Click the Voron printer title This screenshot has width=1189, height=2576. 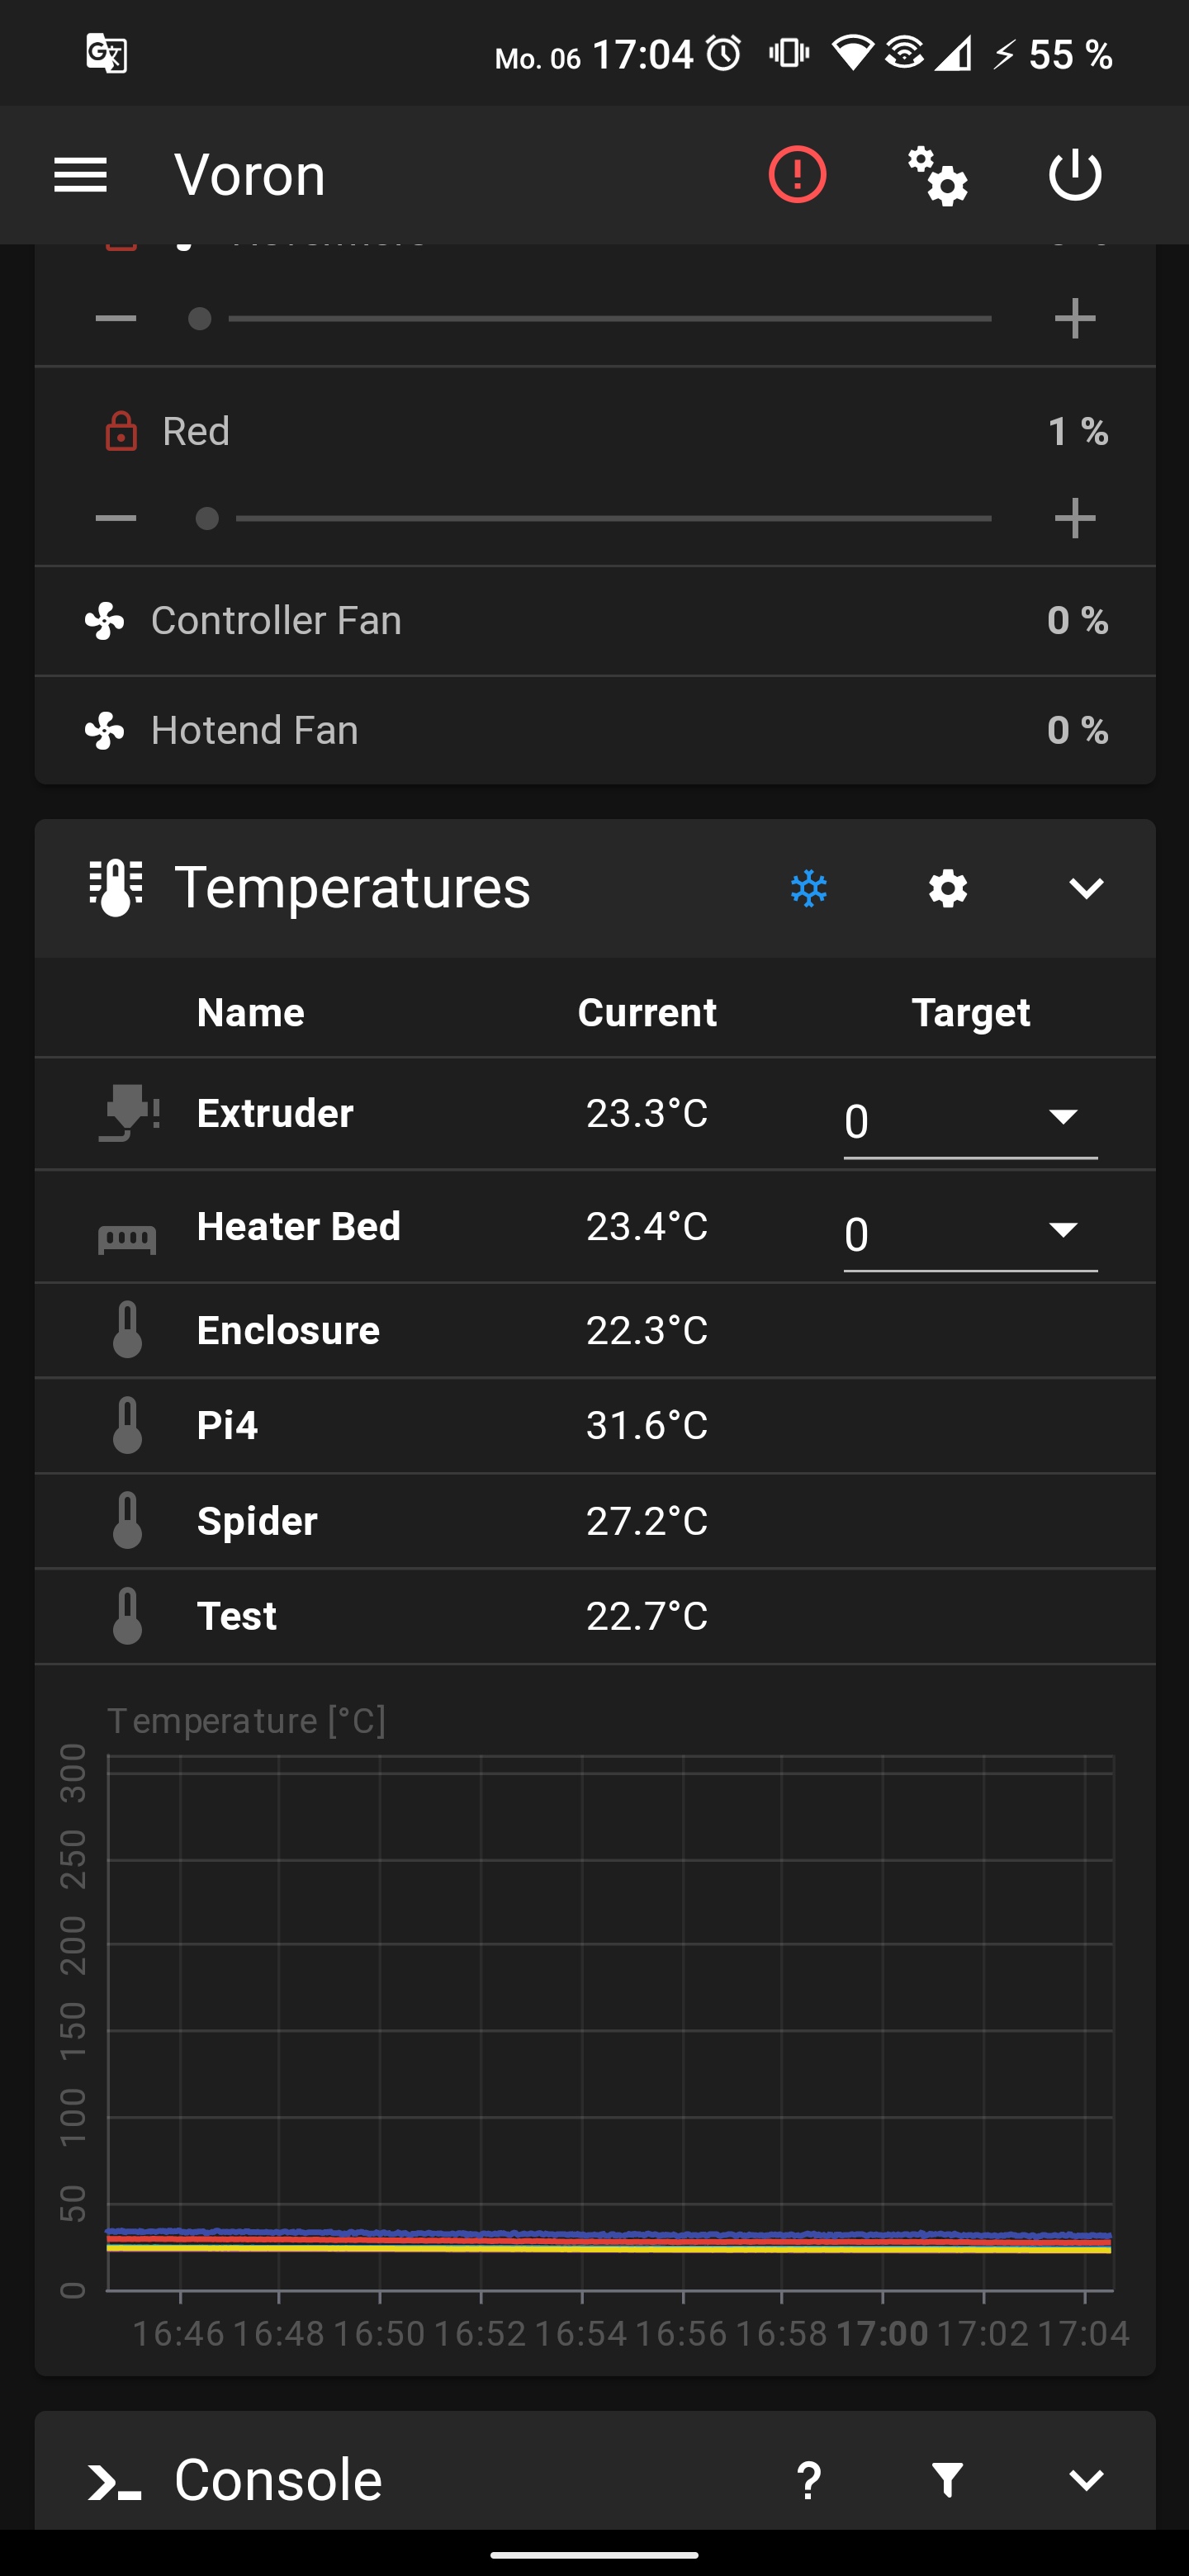coord(249,174)
